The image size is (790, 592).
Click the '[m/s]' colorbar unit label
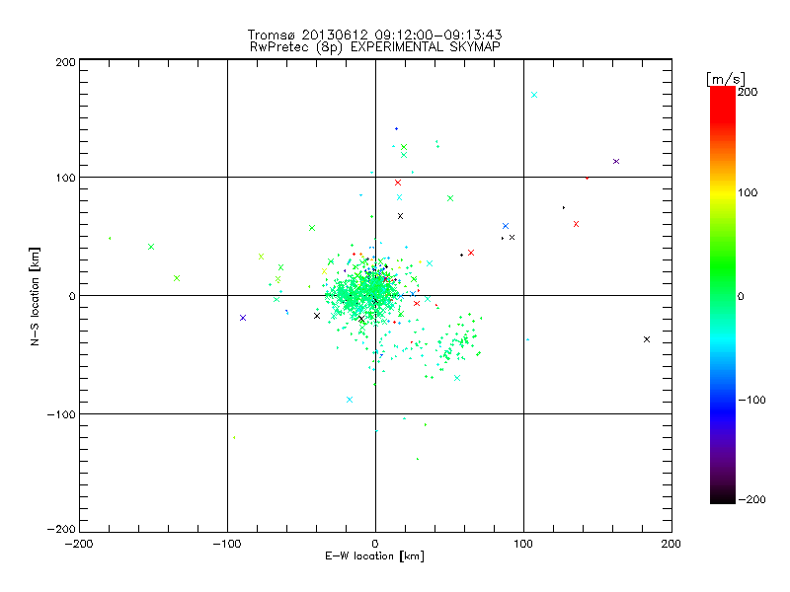point(726,79)
